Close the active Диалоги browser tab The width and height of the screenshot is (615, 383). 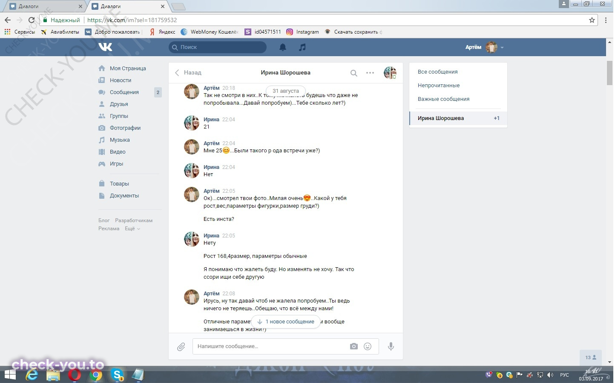click(x=163, y=6)
